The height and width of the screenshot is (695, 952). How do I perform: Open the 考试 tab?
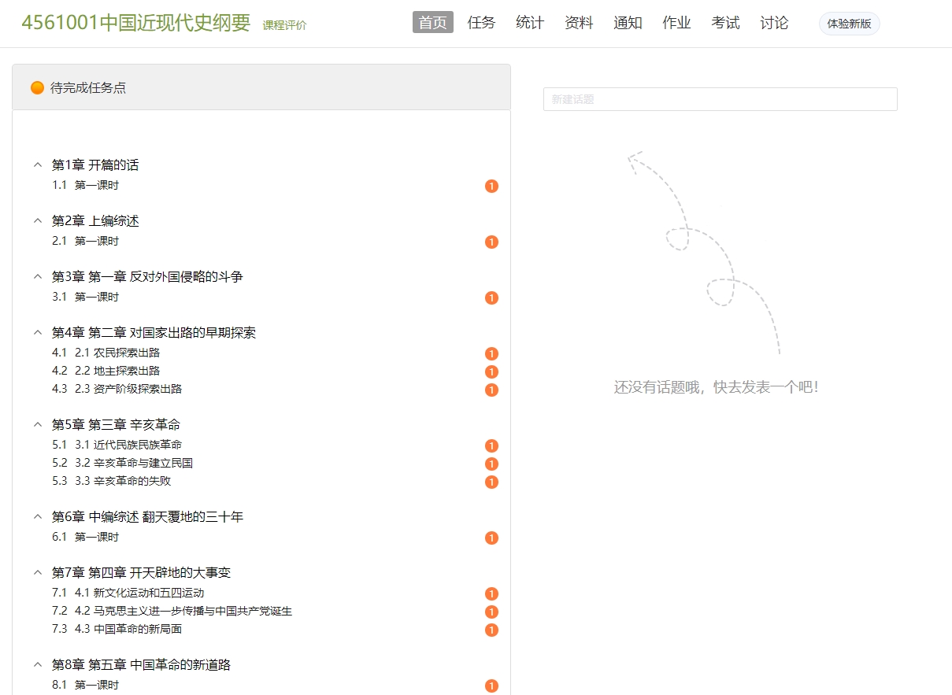(x=725, y=23)
